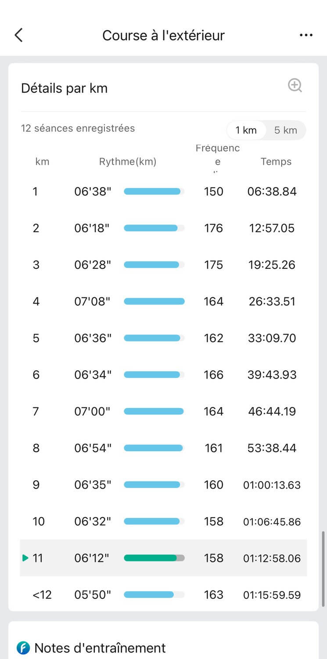The width and height of the screenshot is (327, 659).
Task: Tap the back arrow icon
Action: pyautogui.click(x=18, y=35)
